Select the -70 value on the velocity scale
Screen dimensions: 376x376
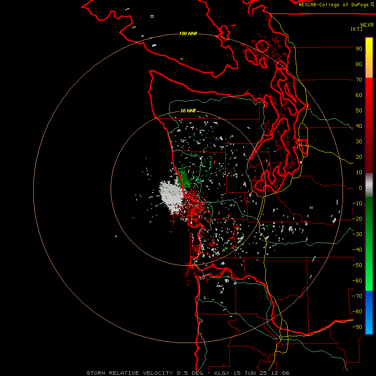coord(357,296)
